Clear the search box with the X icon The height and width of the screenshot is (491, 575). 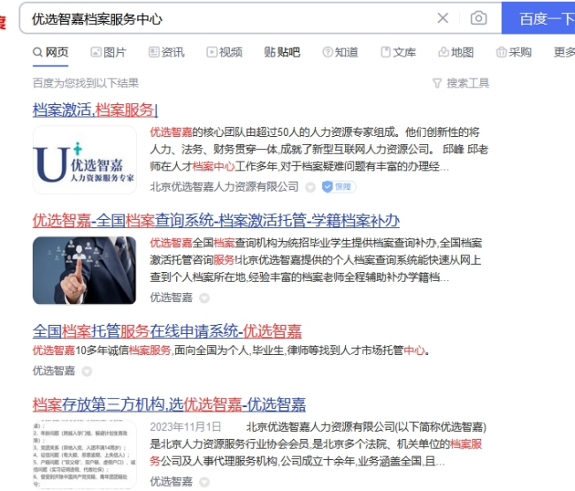[x=442, y=18]
